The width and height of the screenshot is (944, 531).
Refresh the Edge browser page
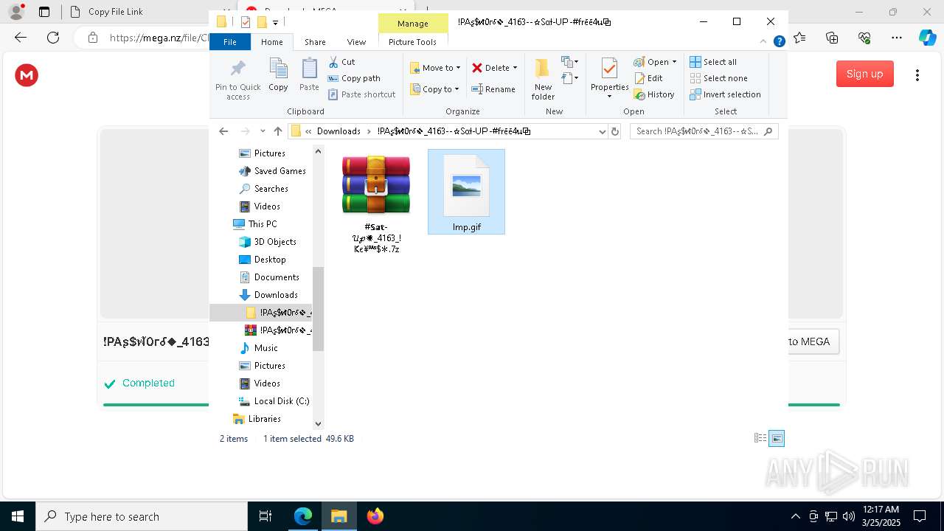click(53, 37)
